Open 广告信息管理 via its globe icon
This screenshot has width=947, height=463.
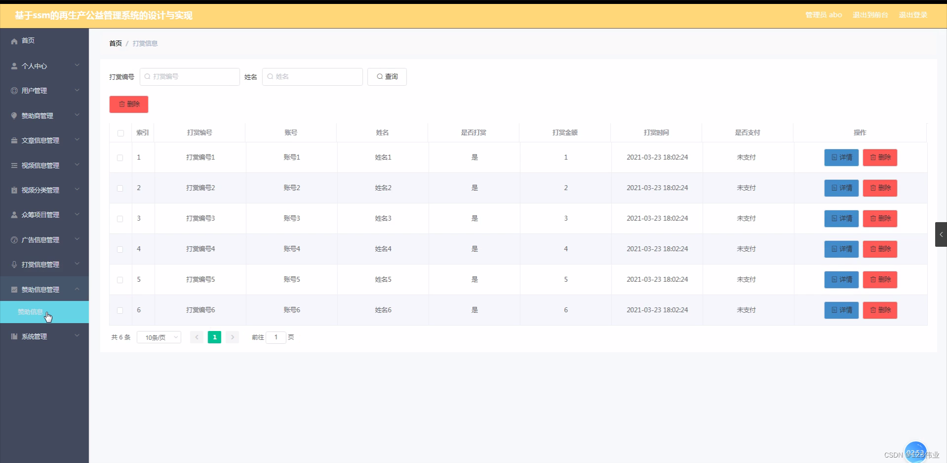tap(14, 239)
